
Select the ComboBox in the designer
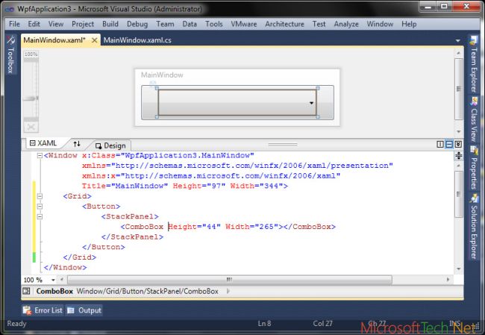(x=237, y=102)
